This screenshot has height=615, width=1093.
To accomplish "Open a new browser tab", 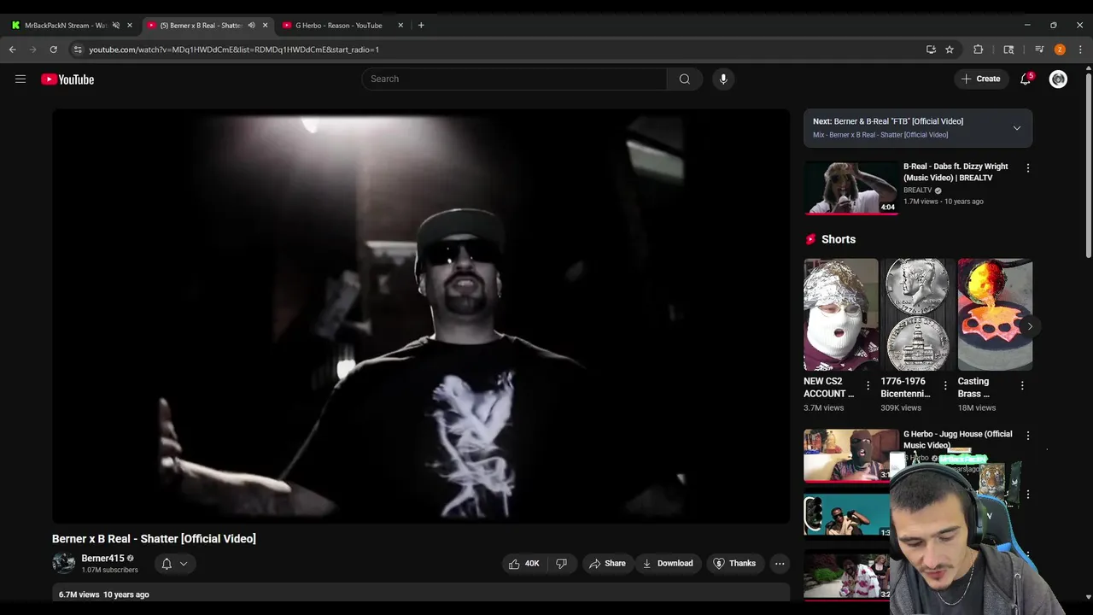I will [x=421, y=26].
